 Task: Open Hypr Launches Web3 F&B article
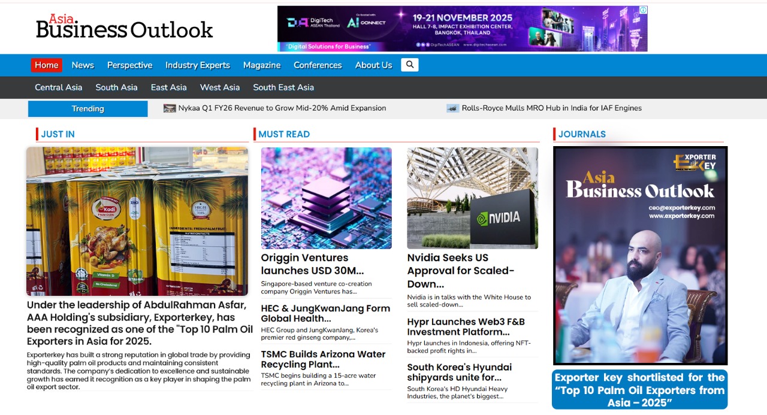[x=466, y=327]
